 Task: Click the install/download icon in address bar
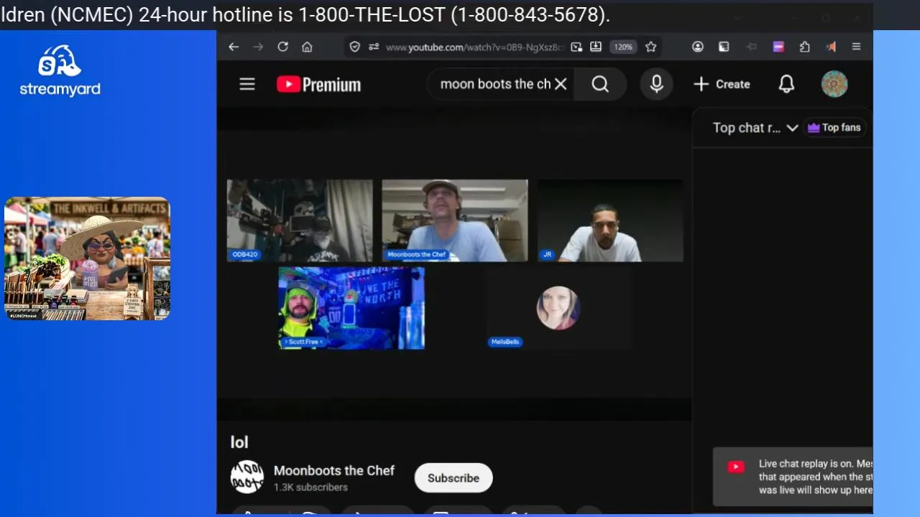pyautogui.click(x=596, y=47)
